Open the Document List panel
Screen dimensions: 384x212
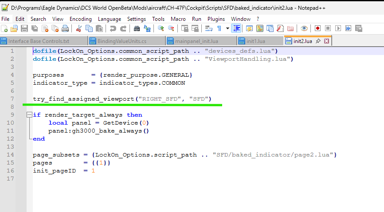tap(270, 28)
